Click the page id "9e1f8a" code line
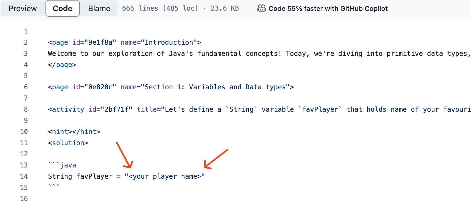Screen dimensions: 471x206 tap(124, 42)
